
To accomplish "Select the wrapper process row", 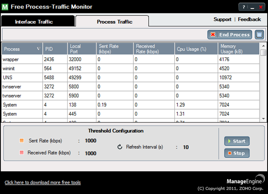I will (131, 59).
